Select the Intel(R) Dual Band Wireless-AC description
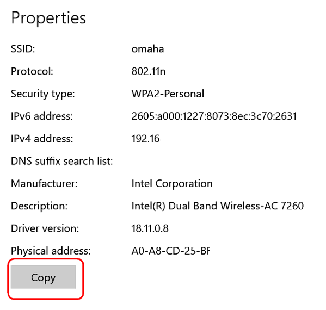The height and width of the screenshot is (310, 326). (x=218, y=206)
